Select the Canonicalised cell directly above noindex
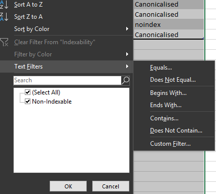 (x=168, y=14)
